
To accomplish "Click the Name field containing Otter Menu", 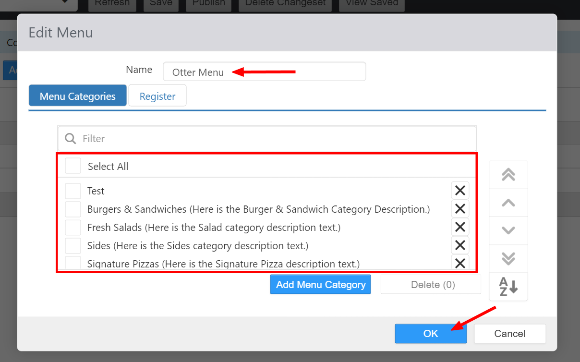I will [x=264, y=72].
